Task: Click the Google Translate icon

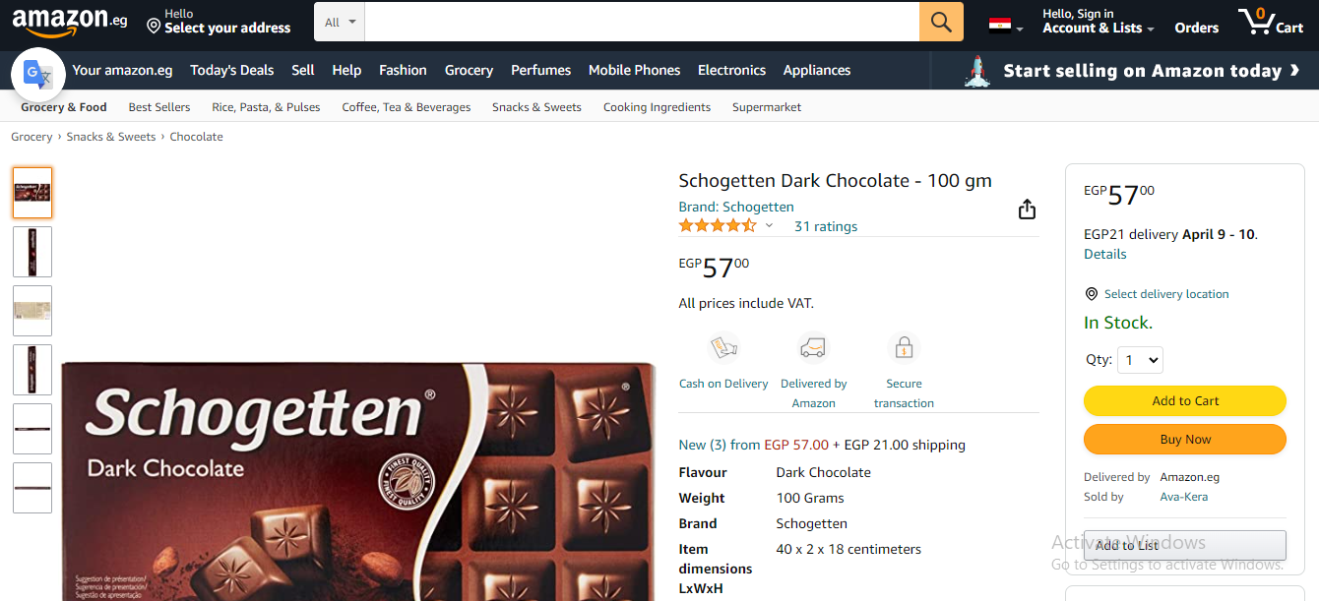Action: [38, 74]
